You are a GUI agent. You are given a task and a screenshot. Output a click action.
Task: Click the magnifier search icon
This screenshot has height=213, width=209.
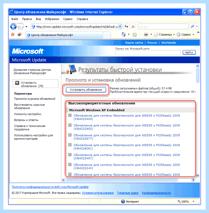192,27
